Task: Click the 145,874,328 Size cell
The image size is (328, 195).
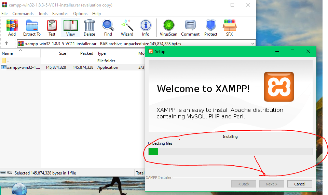Action: coord(56,67)
